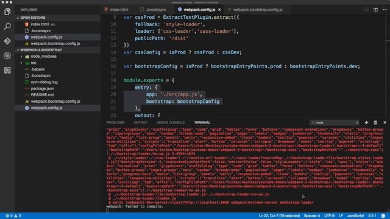This screenshot has width=390, height=219.
Task: Open the Explorer view in activity bar
Action: pyautogui.click(x=7, y=12)
